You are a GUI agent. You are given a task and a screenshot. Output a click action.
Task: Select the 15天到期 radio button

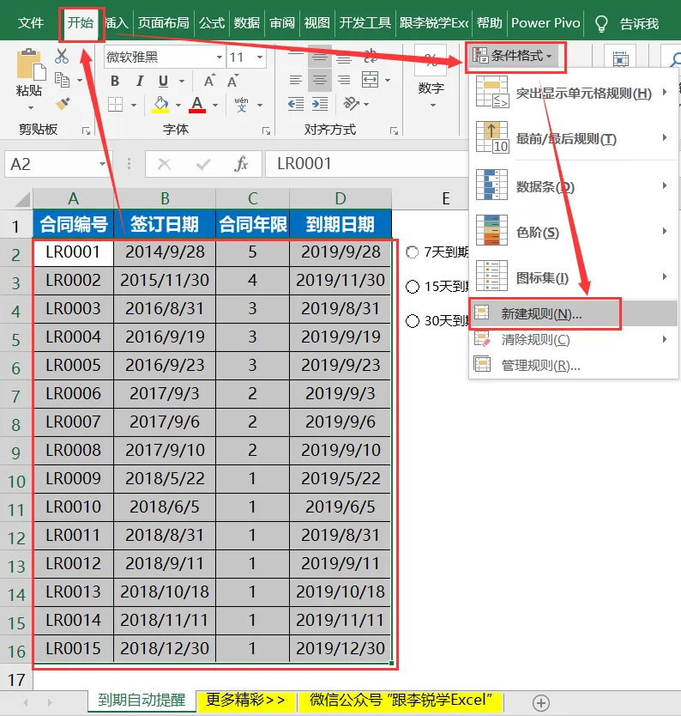click(413, 287)
